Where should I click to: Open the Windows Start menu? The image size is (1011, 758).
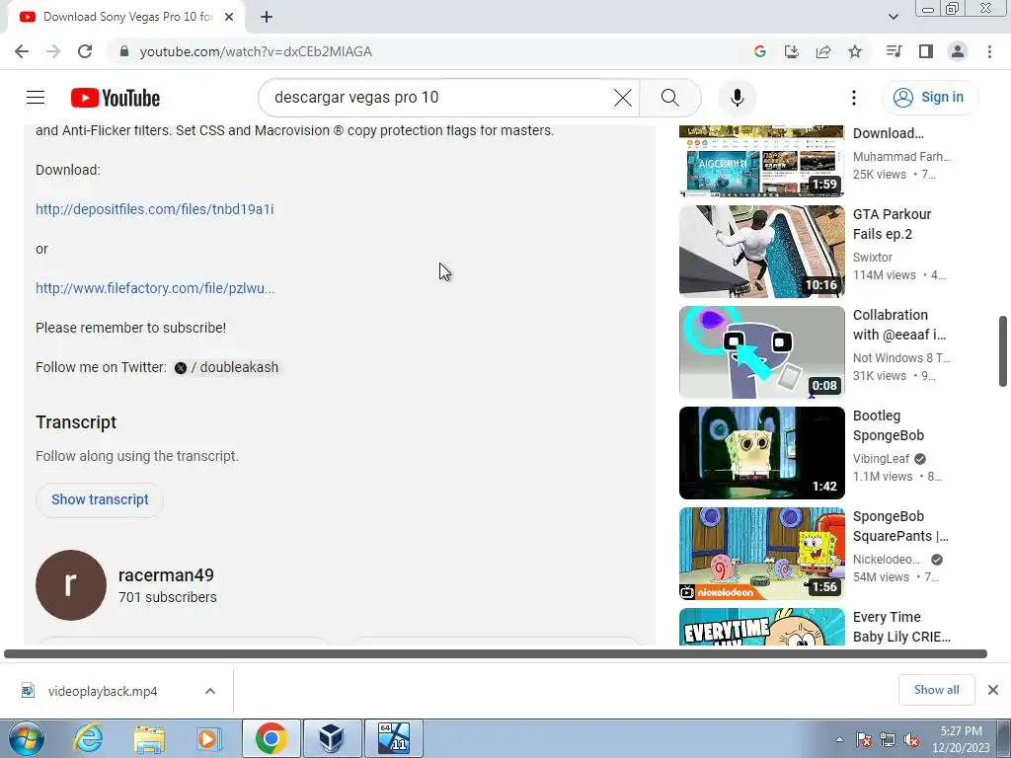pos(26,738)
